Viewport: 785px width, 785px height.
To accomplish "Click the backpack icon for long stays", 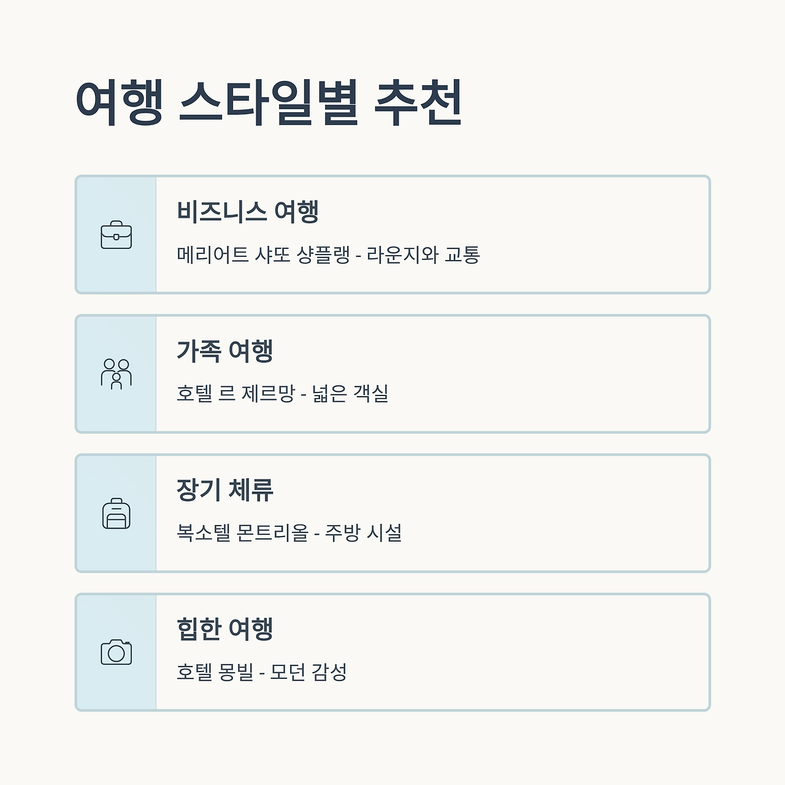I will (x=117, y=513).
